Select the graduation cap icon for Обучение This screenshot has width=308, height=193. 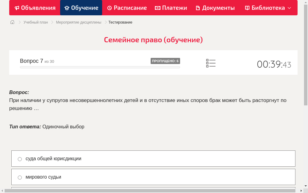coord(67,8)
